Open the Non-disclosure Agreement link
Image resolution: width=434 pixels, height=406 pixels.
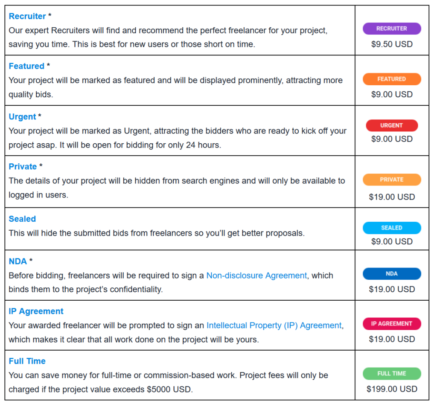(x=256, y=275)
